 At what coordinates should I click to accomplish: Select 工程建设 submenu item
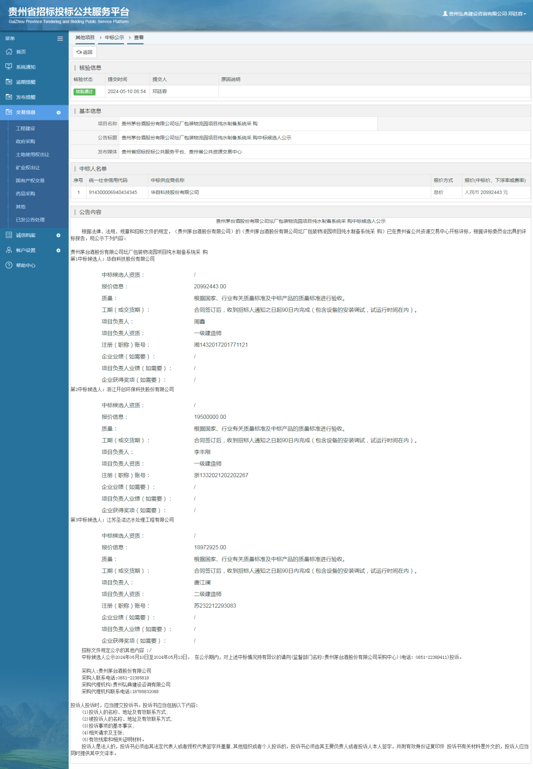tap(25, 128)
